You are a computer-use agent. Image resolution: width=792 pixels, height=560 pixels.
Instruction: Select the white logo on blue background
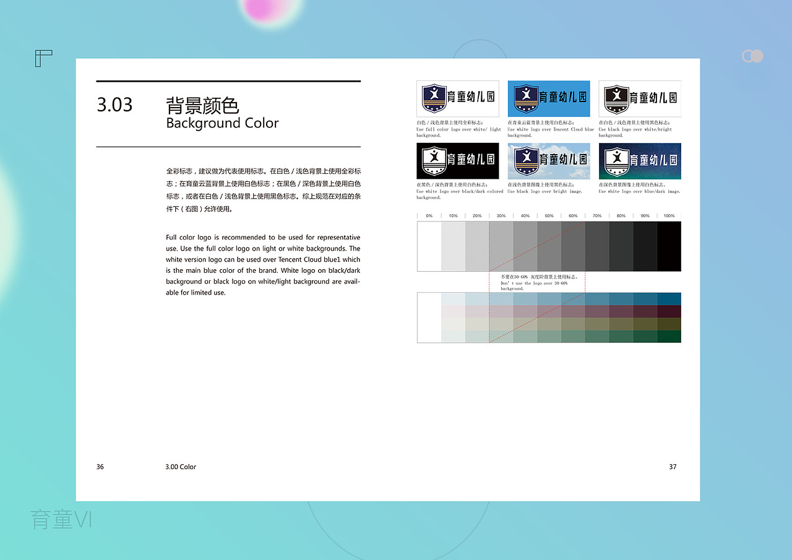549,98
